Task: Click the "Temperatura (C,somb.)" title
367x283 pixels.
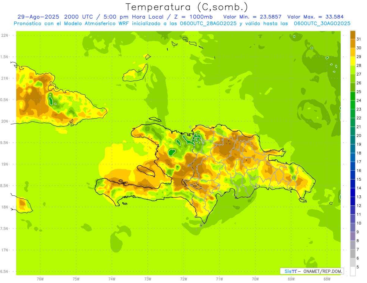Action: pos(187,7)
